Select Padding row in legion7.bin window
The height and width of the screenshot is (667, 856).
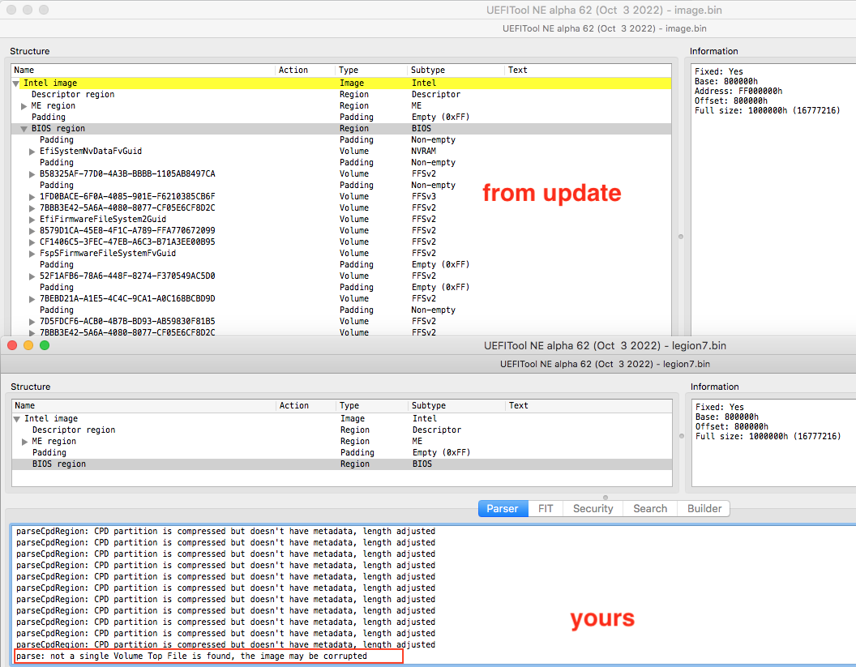(342, 452)
